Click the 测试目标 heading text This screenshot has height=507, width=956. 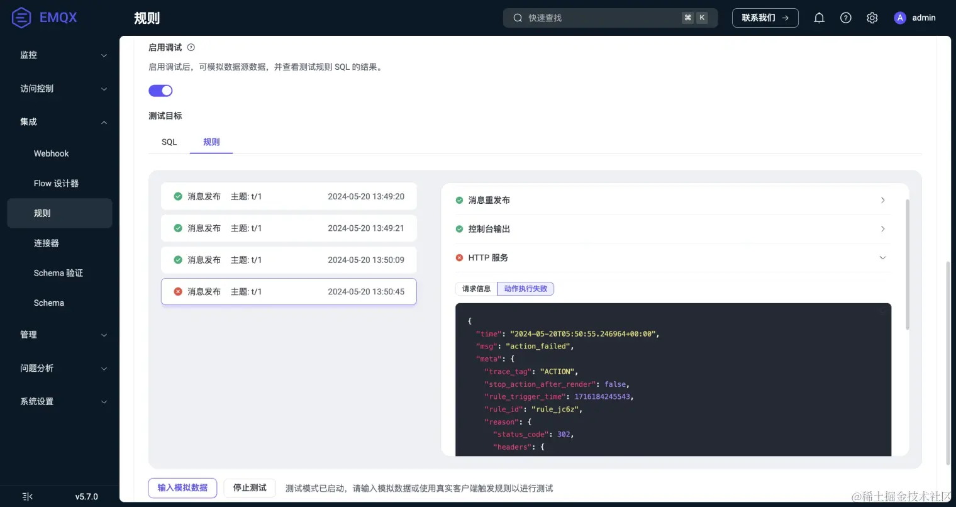(x=165, y=116)
